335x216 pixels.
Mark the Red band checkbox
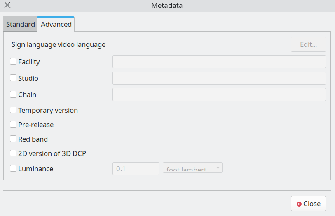(14, 139)
